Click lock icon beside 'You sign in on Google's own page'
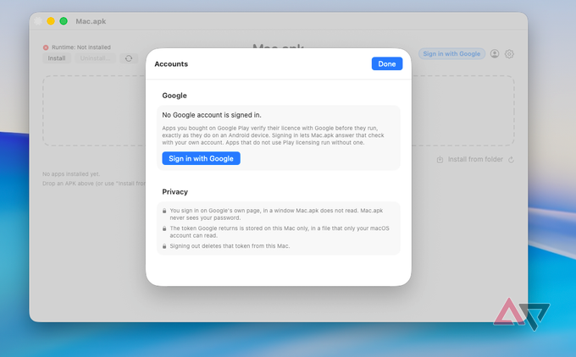Image resolution: width=576 pixels, height=357 pixels. tap(164, 211)
